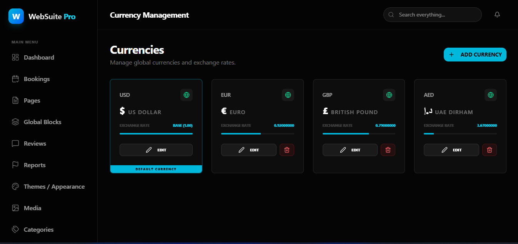Click the globe icon on EUR card

(288, 95)
